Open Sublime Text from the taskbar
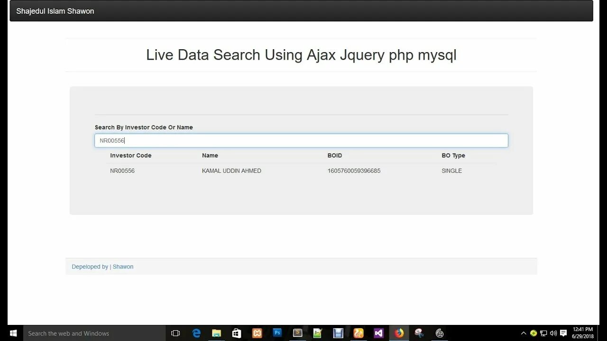 click(x=298, y=333)
